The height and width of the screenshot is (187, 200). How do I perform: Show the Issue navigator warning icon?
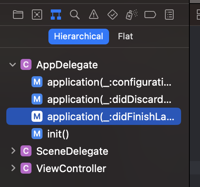point(94,15)
